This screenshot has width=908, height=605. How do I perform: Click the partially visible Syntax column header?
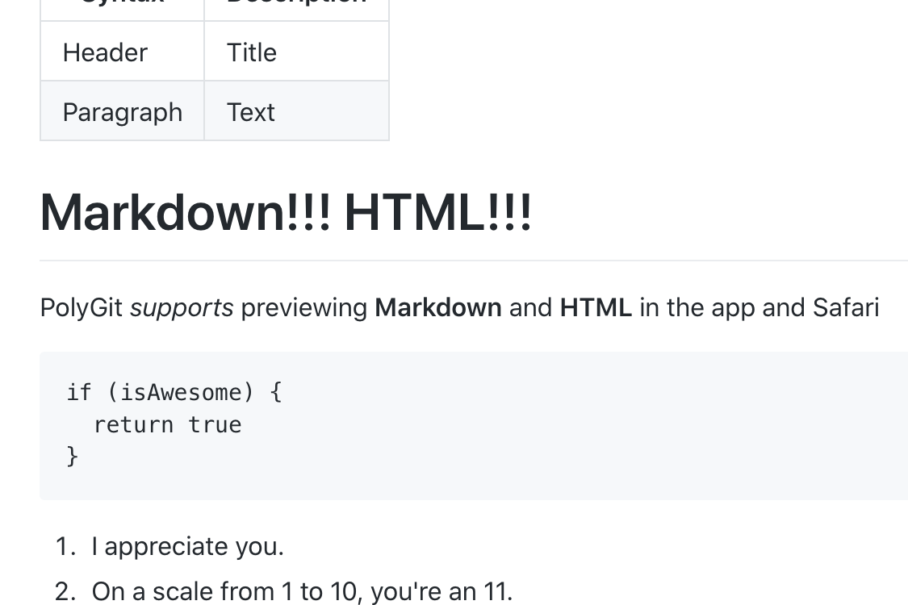122,6
